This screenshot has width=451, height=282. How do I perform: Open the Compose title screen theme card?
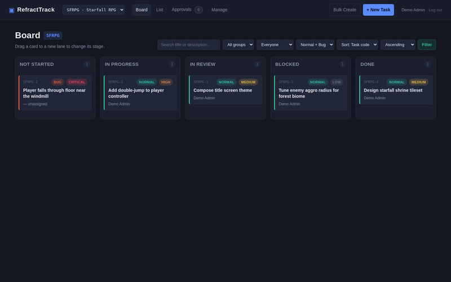(225, 90)
